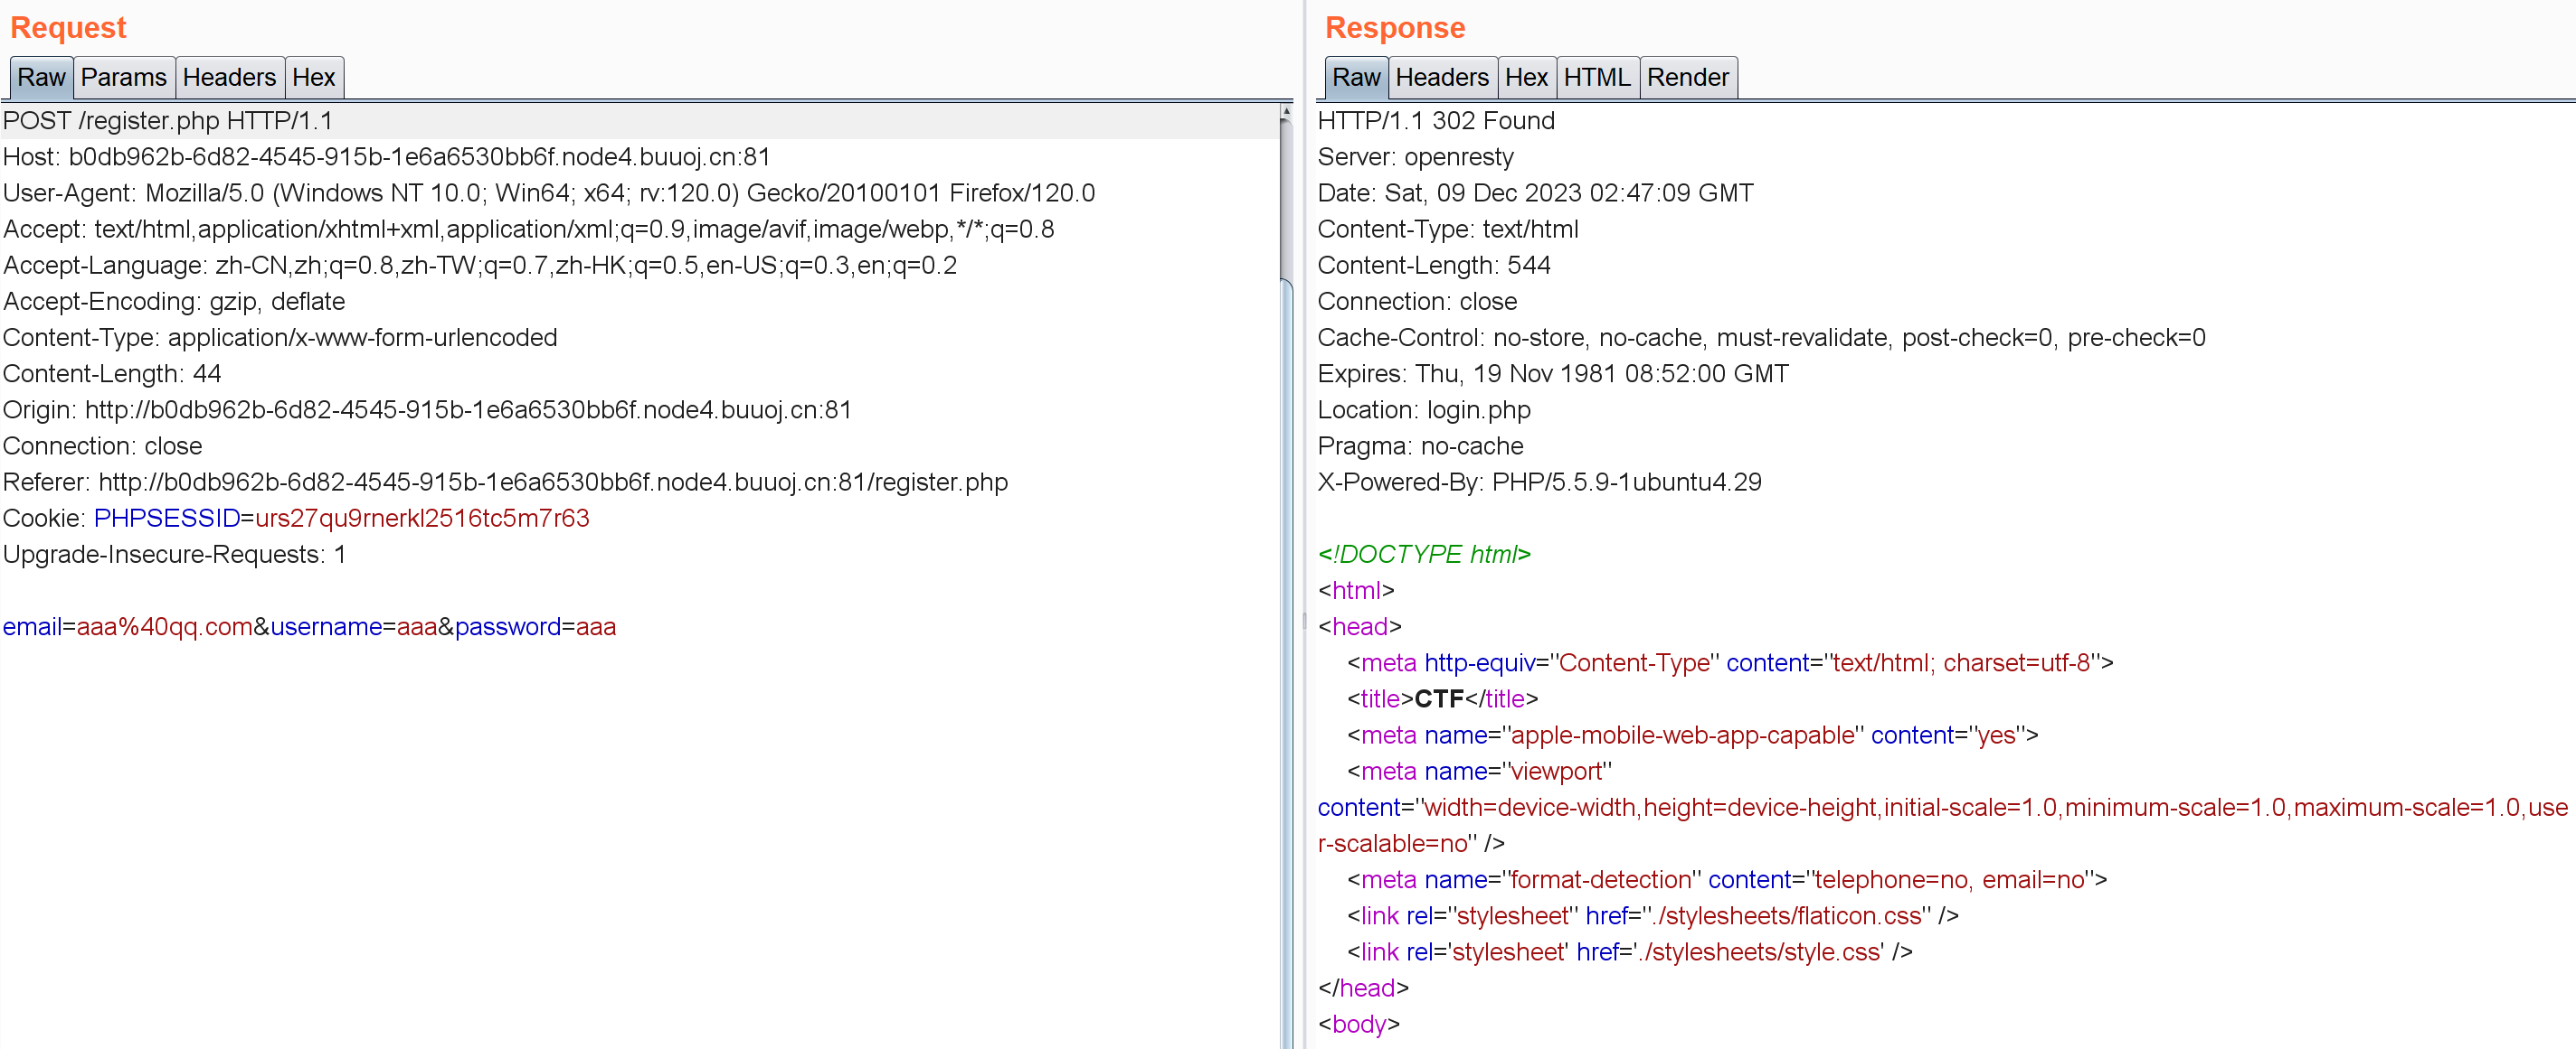Click the Upgrade-Insecure-Requests line
The width and height of the screenshot is (2576, 1049).
point(175,555)
